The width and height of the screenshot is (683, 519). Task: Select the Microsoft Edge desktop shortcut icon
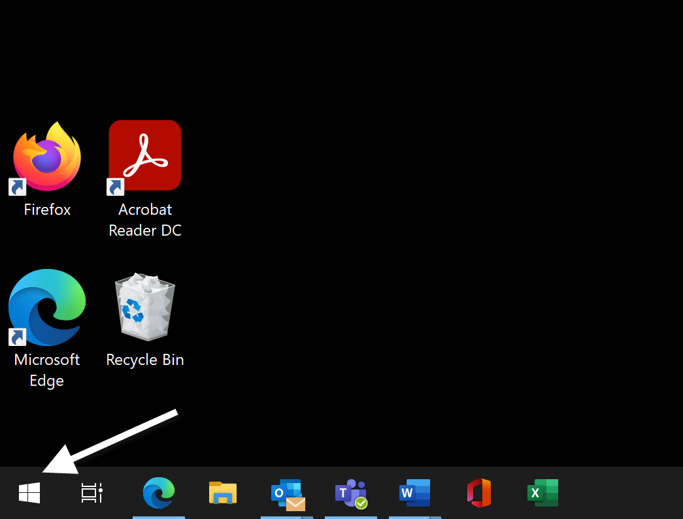pyautogui.click(x=46, y=307)
